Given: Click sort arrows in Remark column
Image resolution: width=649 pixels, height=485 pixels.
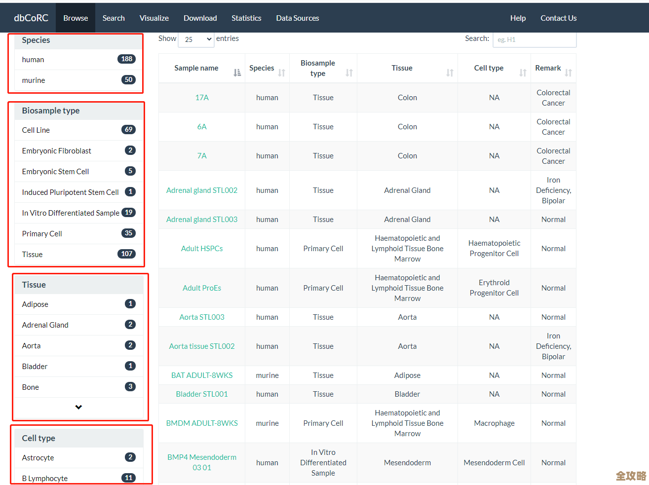Looking at the screenshot, I should coord(568,73).
